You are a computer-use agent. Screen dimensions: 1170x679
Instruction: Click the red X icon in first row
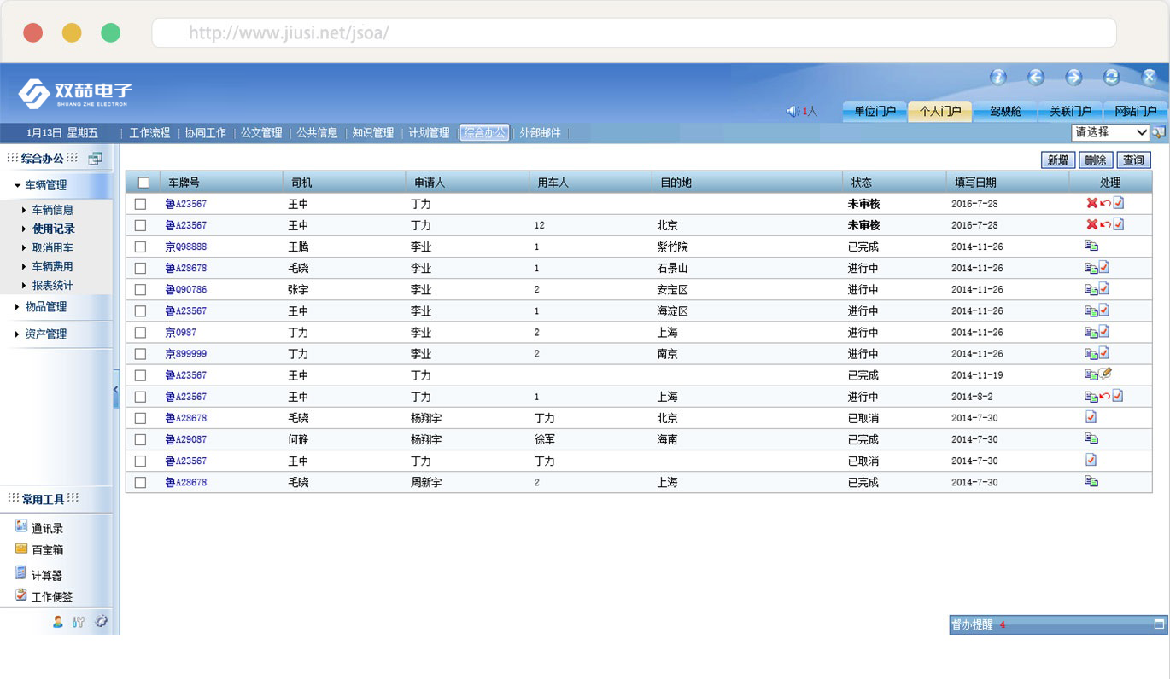click(x=1091, y=203)
